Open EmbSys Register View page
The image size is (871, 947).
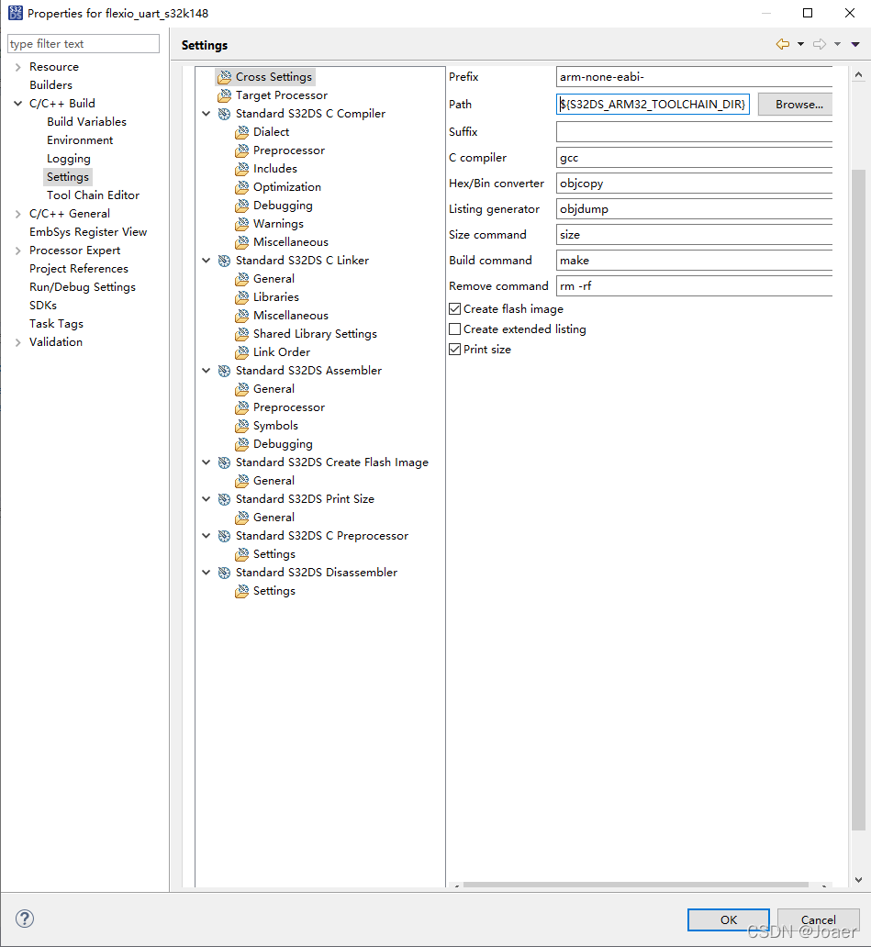click(x=88, y=232)
